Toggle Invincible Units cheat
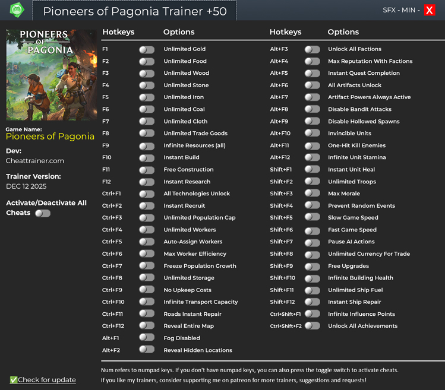The image size is (445, 390). point(312,134)
